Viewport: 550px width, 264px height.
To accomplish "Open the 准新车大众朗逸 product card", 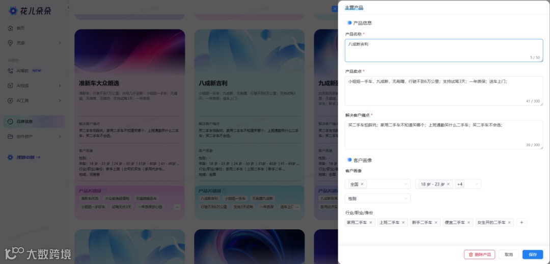I will (x=129, y=124).
